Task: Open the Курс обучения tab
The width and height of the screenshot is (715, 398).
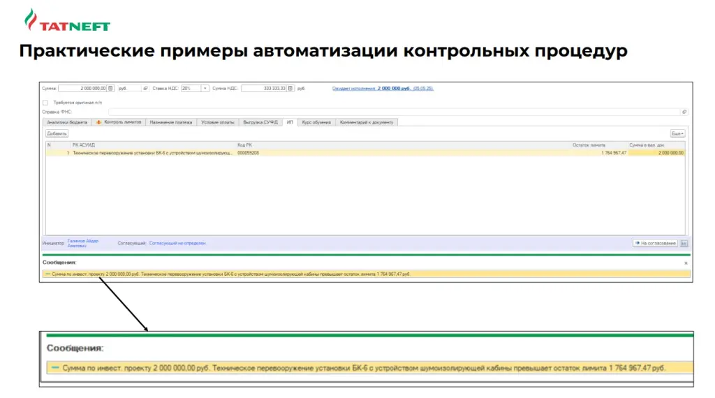Action: tap(316, 122)
